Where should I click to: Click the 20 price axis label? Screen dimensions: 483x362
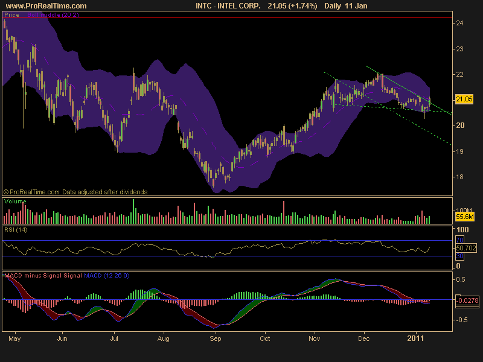(460, 125)
